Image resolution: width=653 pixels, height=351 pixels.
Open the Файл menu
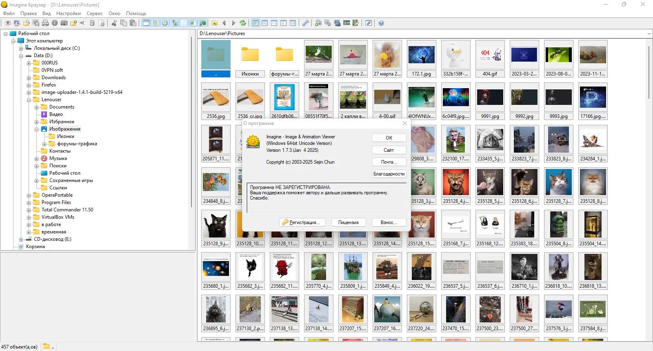pos(9,13)
